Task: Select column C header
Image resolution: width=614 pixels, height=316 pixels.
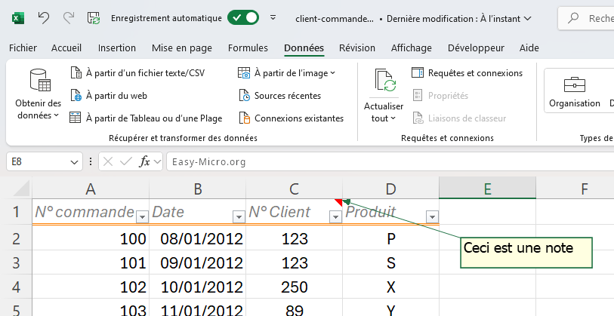Action: point(294,189)
